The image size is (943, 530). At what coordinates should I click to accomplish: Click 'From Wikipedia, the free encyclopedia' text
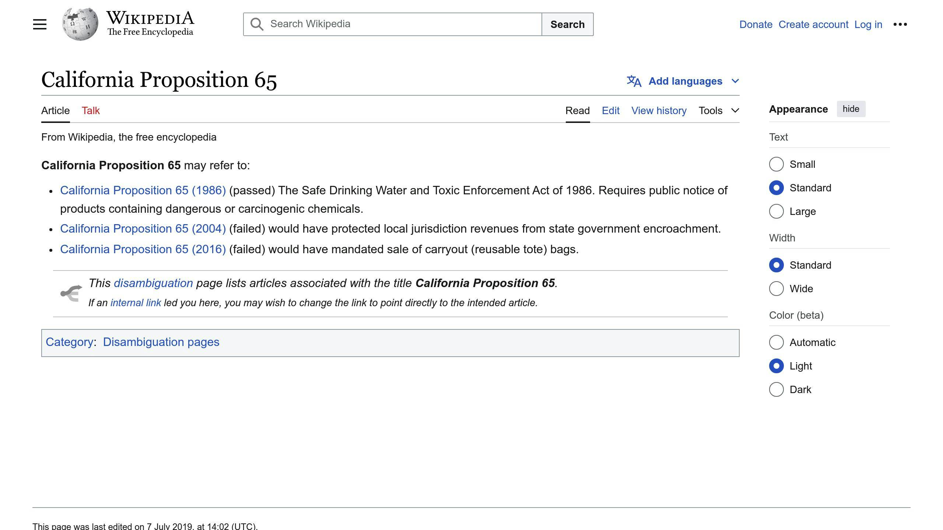point(129,137)
